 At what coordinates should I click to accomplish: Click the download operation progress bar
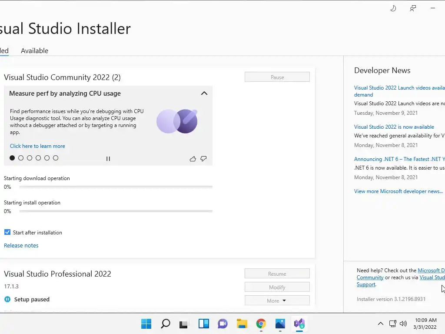coord(116,187)
